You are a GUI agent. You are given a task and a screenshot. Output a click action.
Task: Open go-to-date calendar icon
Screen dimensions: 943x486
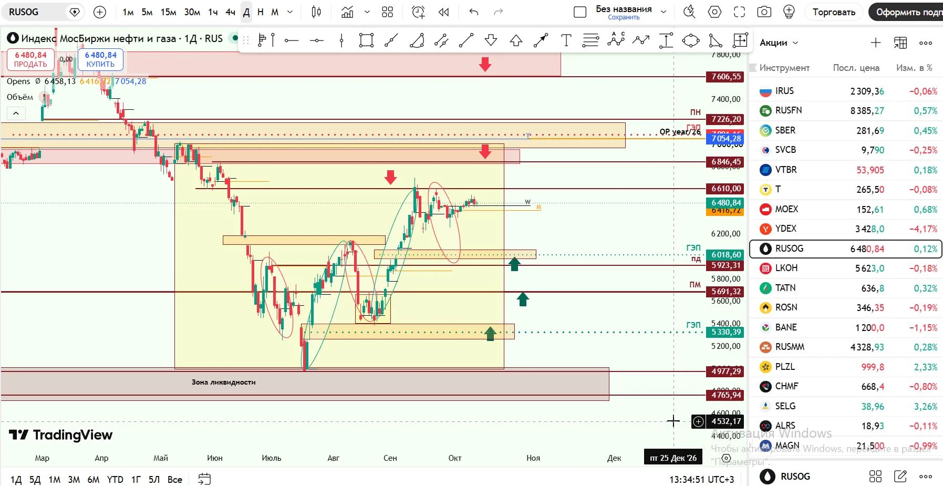coord(204,479)
